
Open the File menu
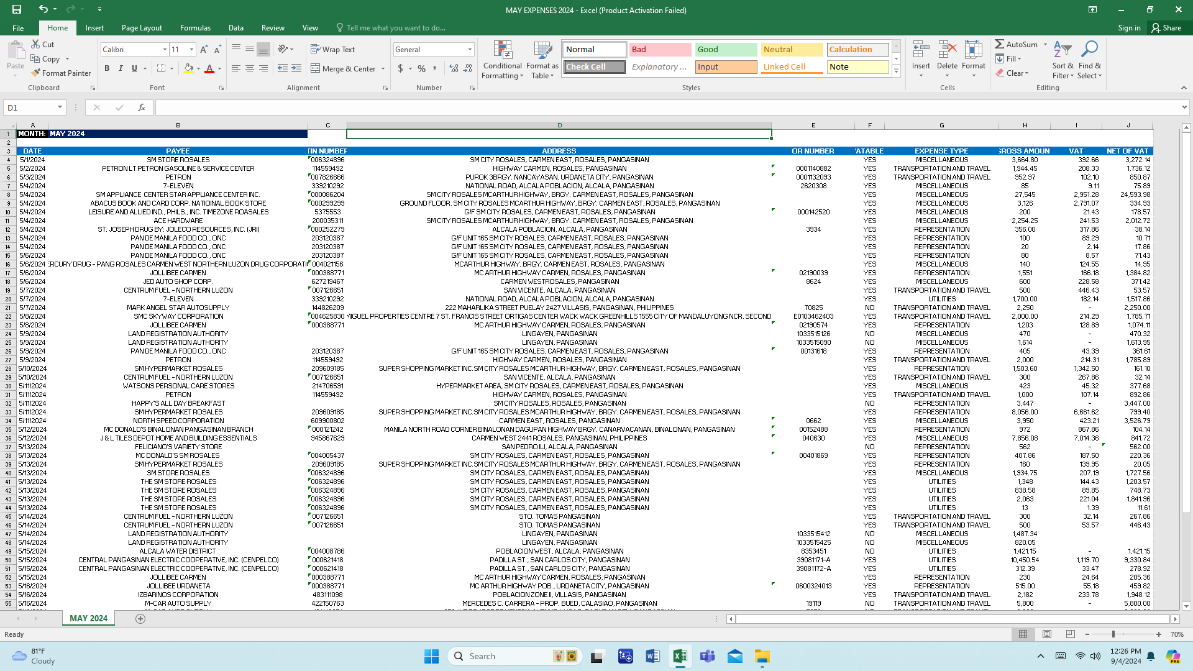(18, 27)
